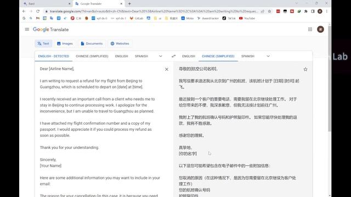Close the Bard browser tab
Viewport: 351px width, 197px height.
pos(69,4)
